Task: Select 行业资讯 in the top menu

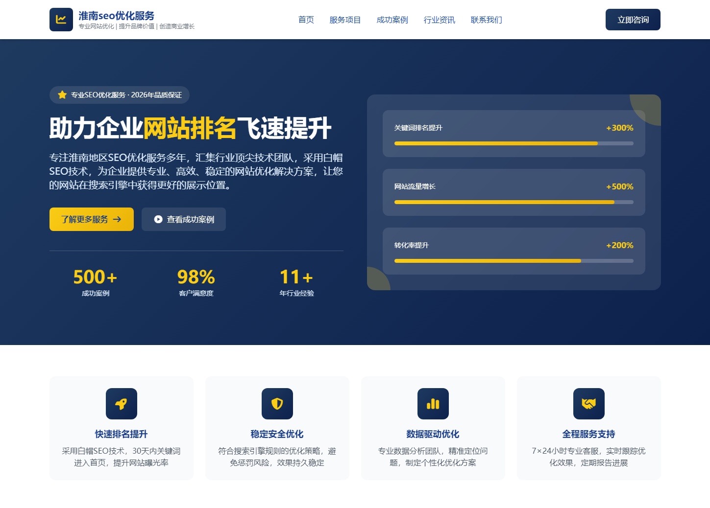Action: 439,20
